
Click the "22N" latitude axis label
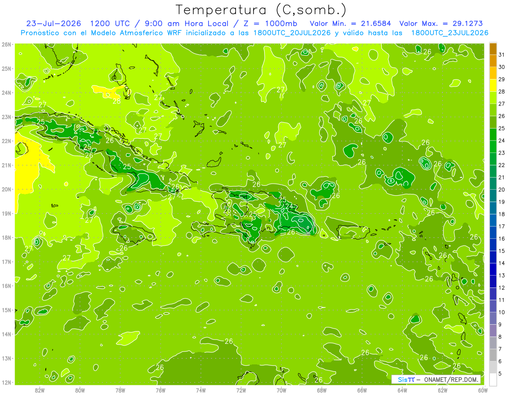pyautogui.click(x=6, y=141)
